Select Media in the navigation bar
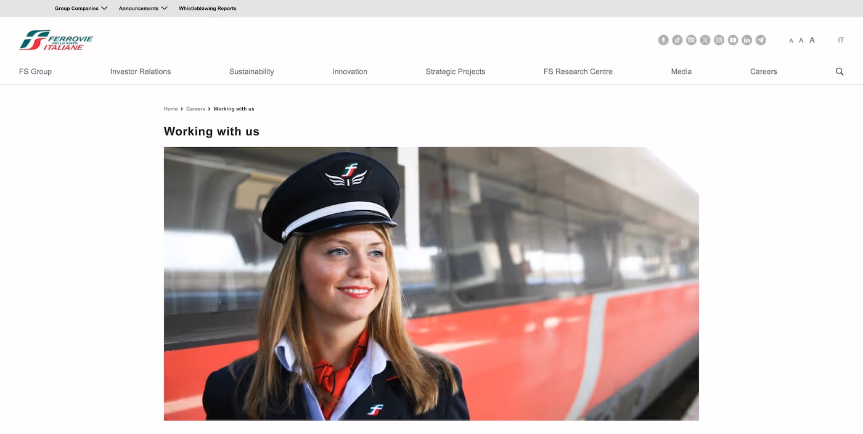Viewport: 863px width, 434px height. tap(681, 71)
